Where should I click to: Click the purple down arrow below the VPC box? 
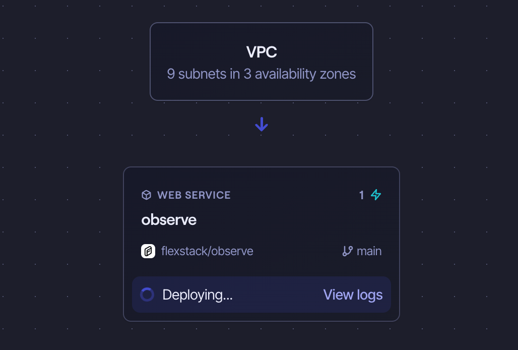click(261, 124)
